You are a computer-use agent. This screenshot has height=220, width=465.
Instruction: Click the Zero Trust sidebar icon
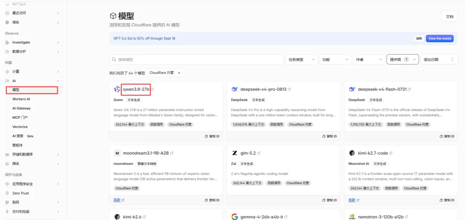click(7, 193)
